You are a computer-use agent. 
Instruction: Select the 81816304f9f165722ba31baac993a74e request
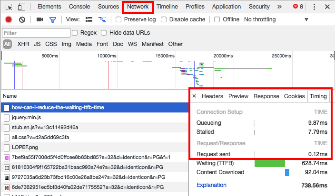pyautogui.click(x=95, y=167)
